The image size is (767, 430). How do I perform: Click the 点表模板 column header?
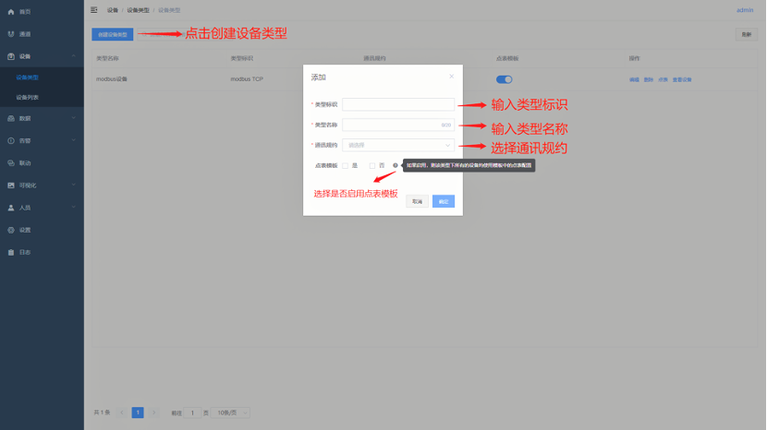[507, 59]
